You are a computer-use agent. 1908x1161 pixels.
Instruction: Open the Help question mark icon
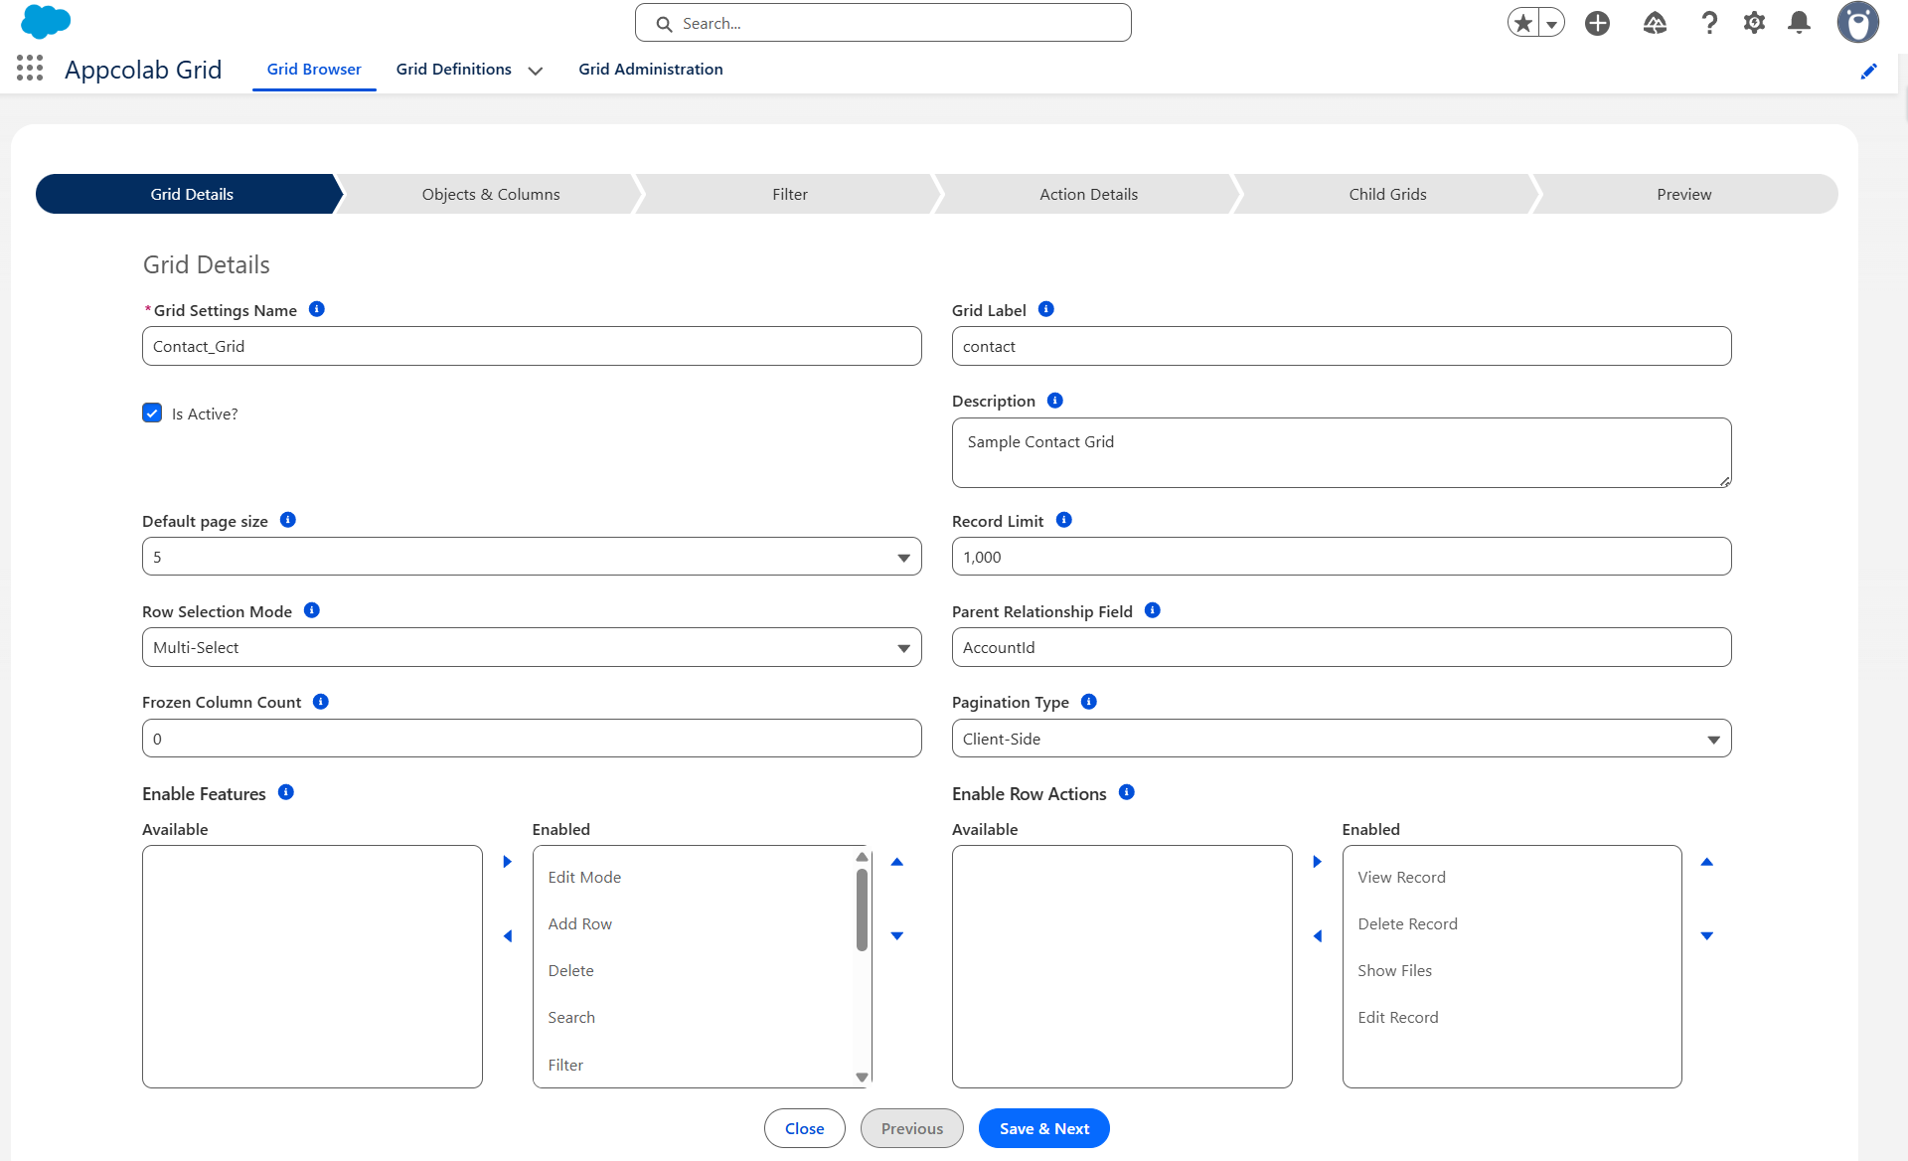point(1709,23)
